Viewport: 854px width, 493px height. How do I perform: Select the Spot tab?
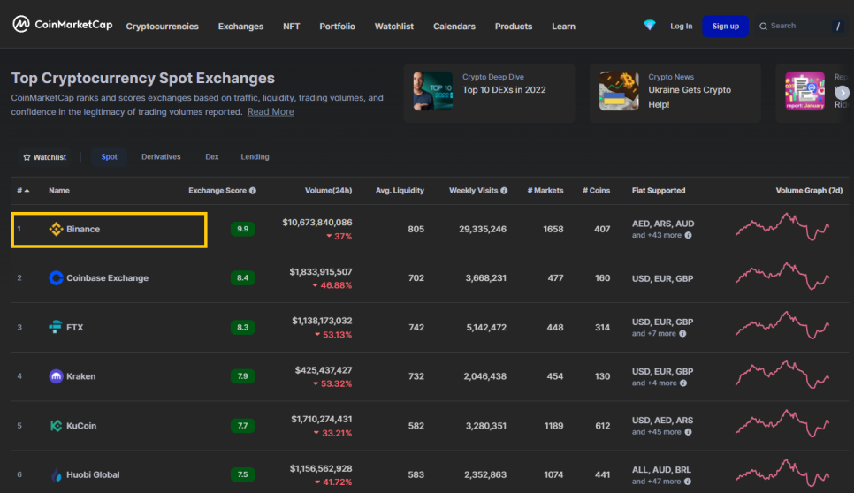pos(109,156)
